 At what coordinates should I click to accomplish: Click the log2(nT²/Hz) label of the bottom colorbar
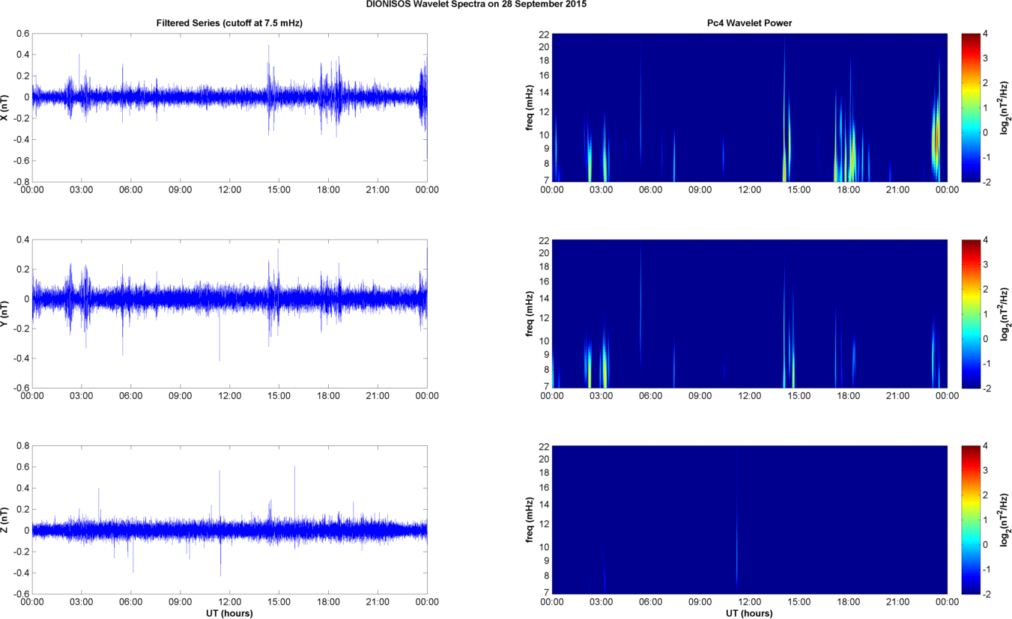(1005, 519)
